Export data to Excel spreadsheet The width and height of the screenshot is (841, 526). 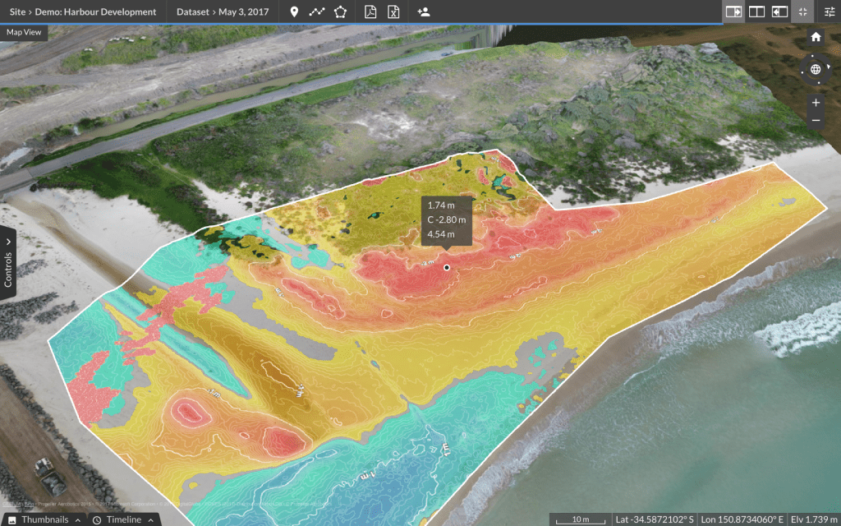pos(393,12)
